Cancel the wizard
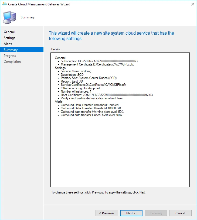 [x=180, y=213]
